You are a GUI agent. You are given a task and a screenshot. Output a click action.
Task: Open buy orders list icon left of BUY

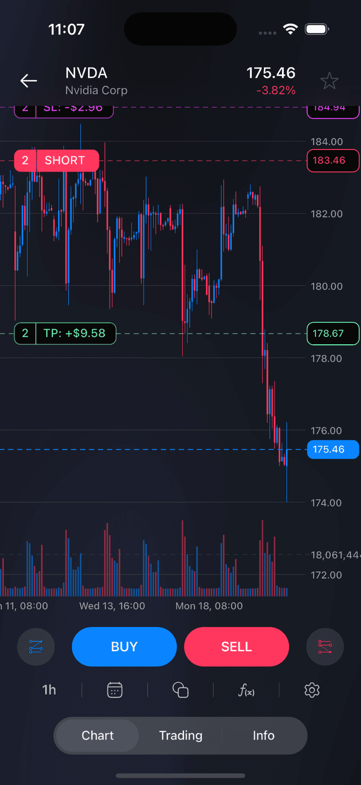(36, 647)
